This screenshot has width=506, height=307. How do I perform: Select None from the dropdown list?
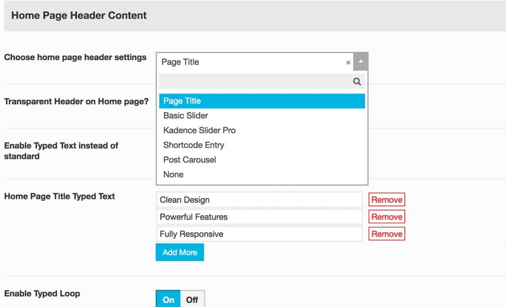(173, 175)
